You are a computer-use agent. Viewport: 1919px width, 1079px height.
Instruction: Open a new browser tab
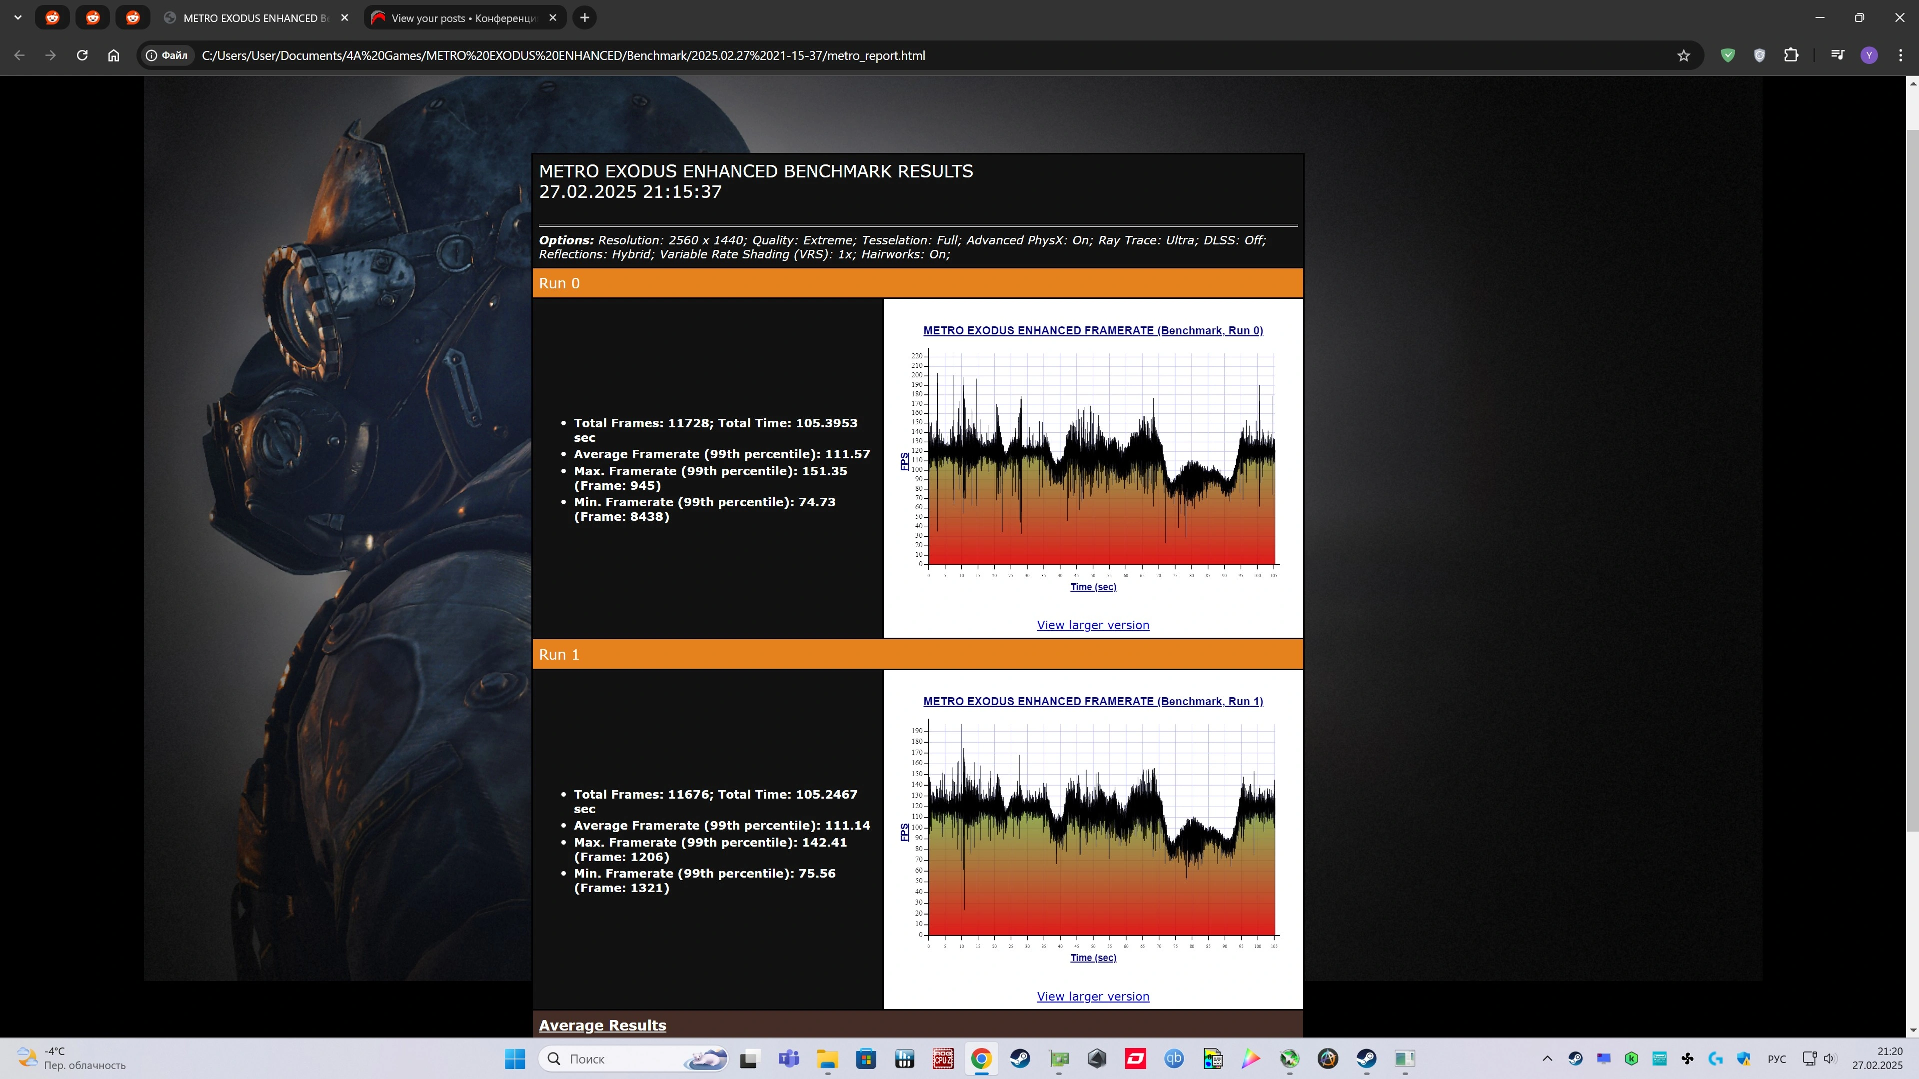coord(585,17)
